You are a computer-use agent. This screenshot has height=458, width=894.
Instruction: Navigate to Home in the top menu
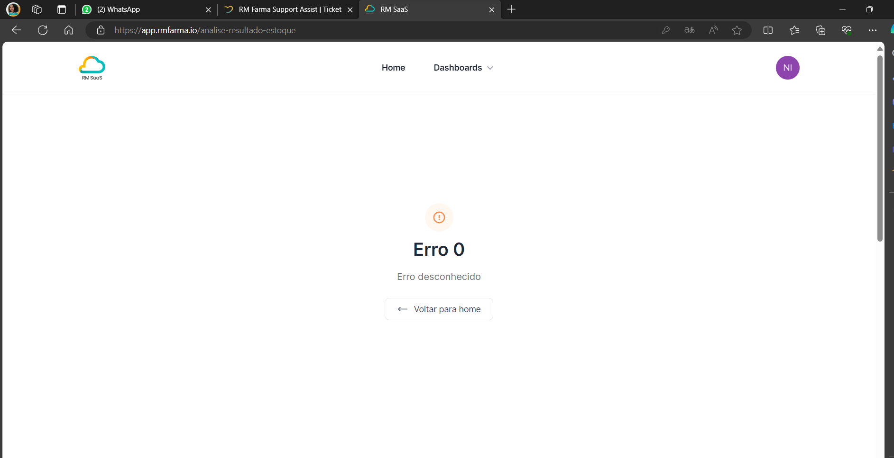(393, 68)
